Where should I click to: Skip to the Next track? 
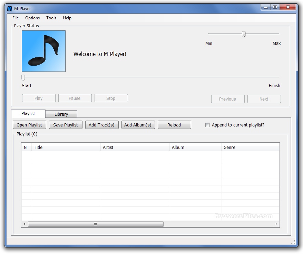264,99
